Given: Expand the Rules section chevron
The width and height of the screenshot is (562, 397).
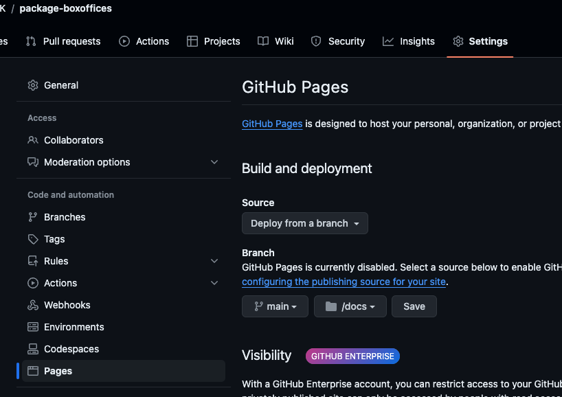Looking at the screenshot, I should pyautogui.click(x=214, y=261).
